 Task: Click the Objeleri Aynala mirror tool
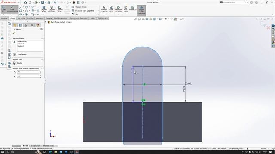(x=79, y=7)
